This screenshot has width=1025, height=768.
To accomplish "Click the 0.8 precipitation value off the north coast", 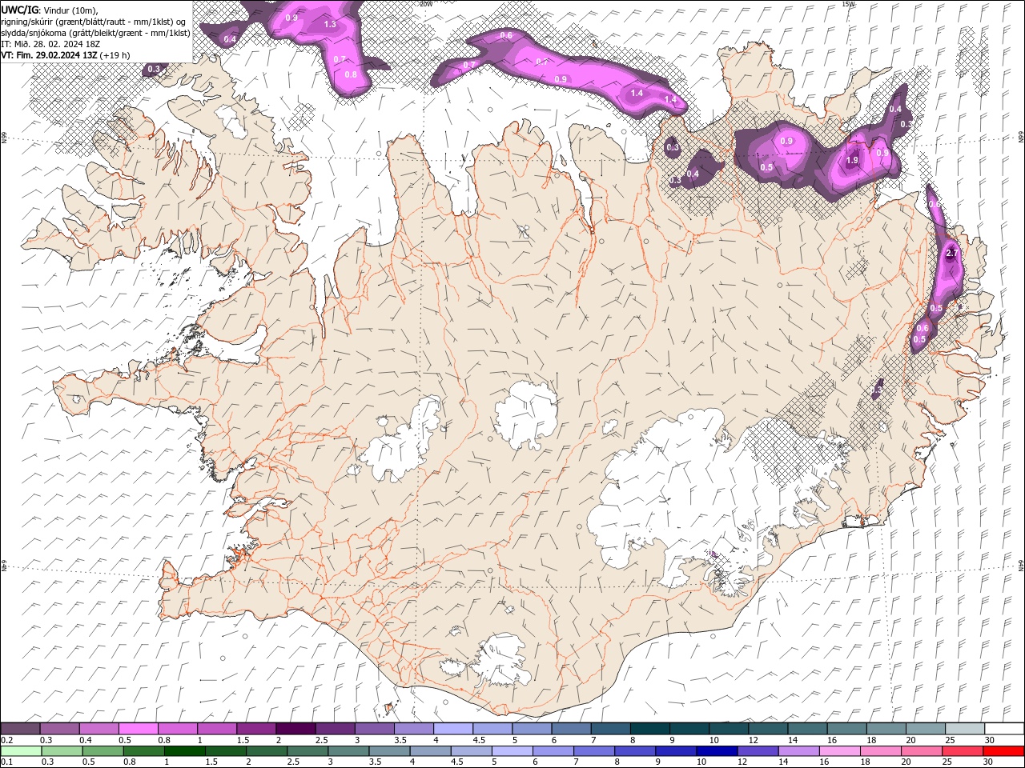I will [350, 74].
